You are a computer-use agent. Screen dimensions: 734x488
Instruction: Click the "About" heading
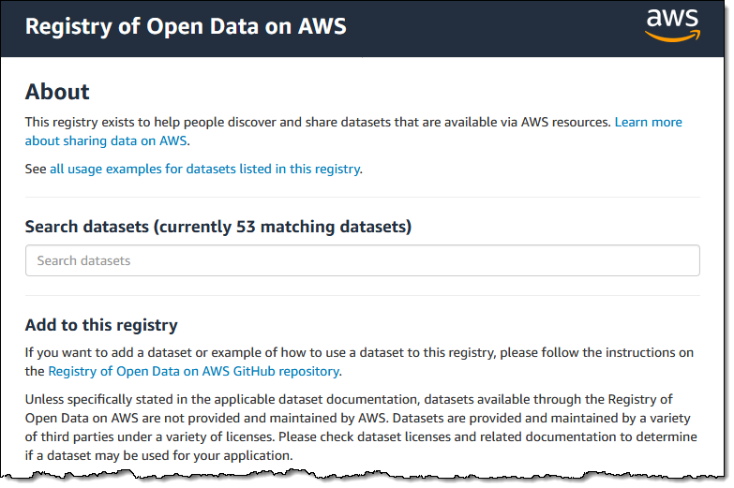[x=57, y=92]
